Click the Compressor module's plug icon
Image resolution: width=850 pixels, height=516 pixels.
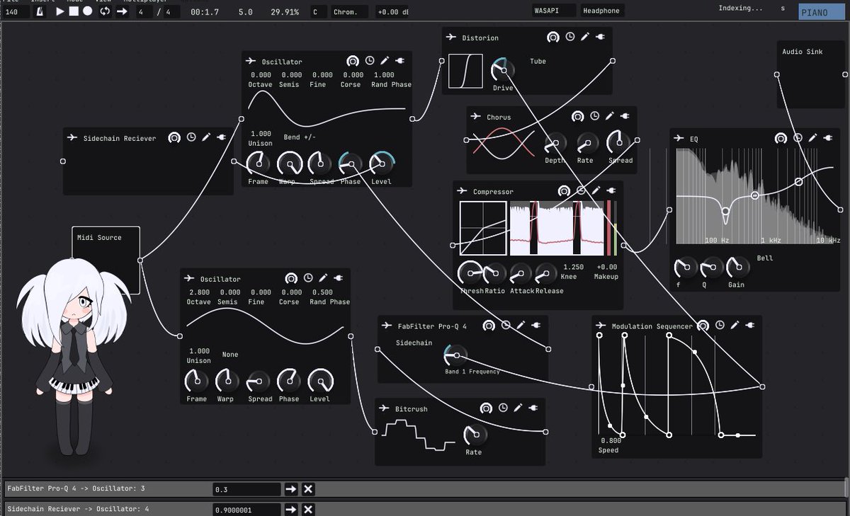pyautogui.click(x=612, y=191)
